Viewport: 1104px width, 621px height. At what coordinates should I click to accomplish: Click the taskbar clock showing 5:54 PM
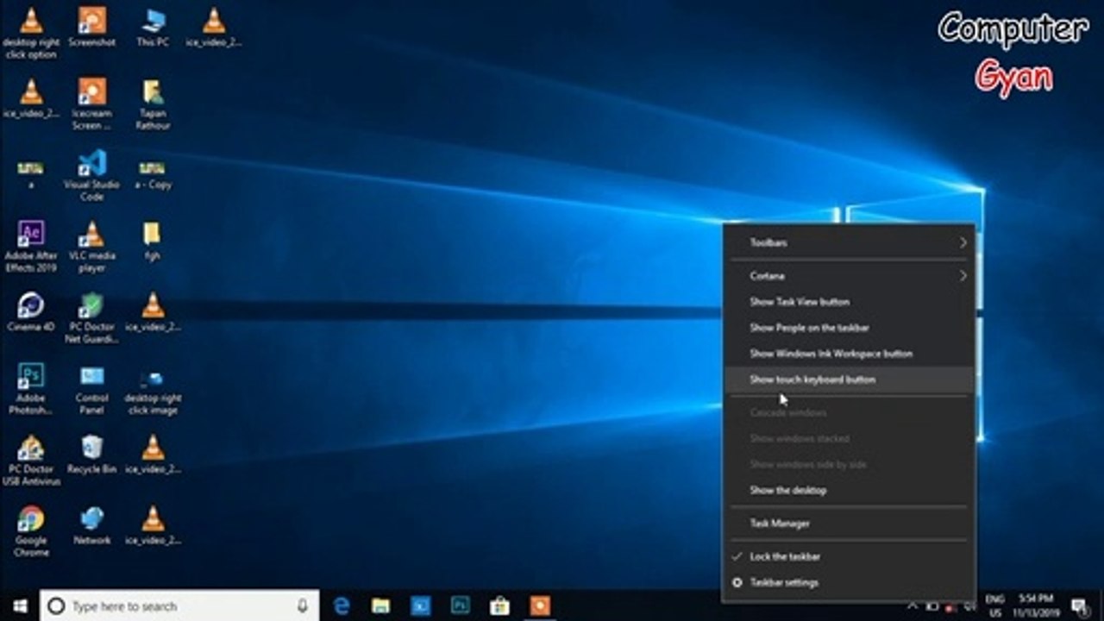pyautogui.click(x=1036, y=605)
